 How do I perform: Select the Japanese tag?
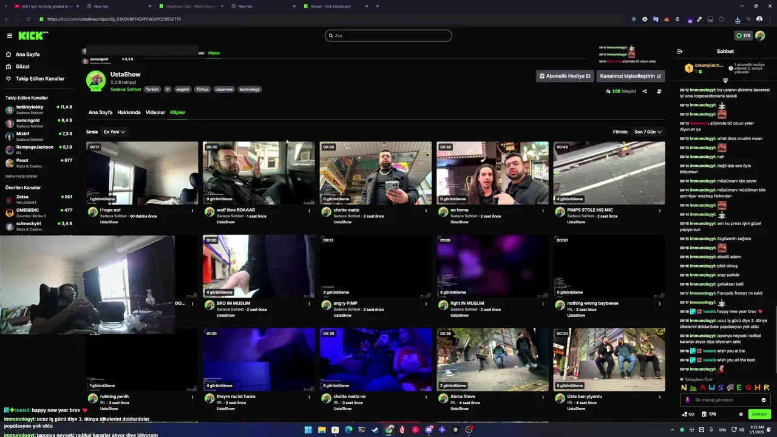click(224, 89)
